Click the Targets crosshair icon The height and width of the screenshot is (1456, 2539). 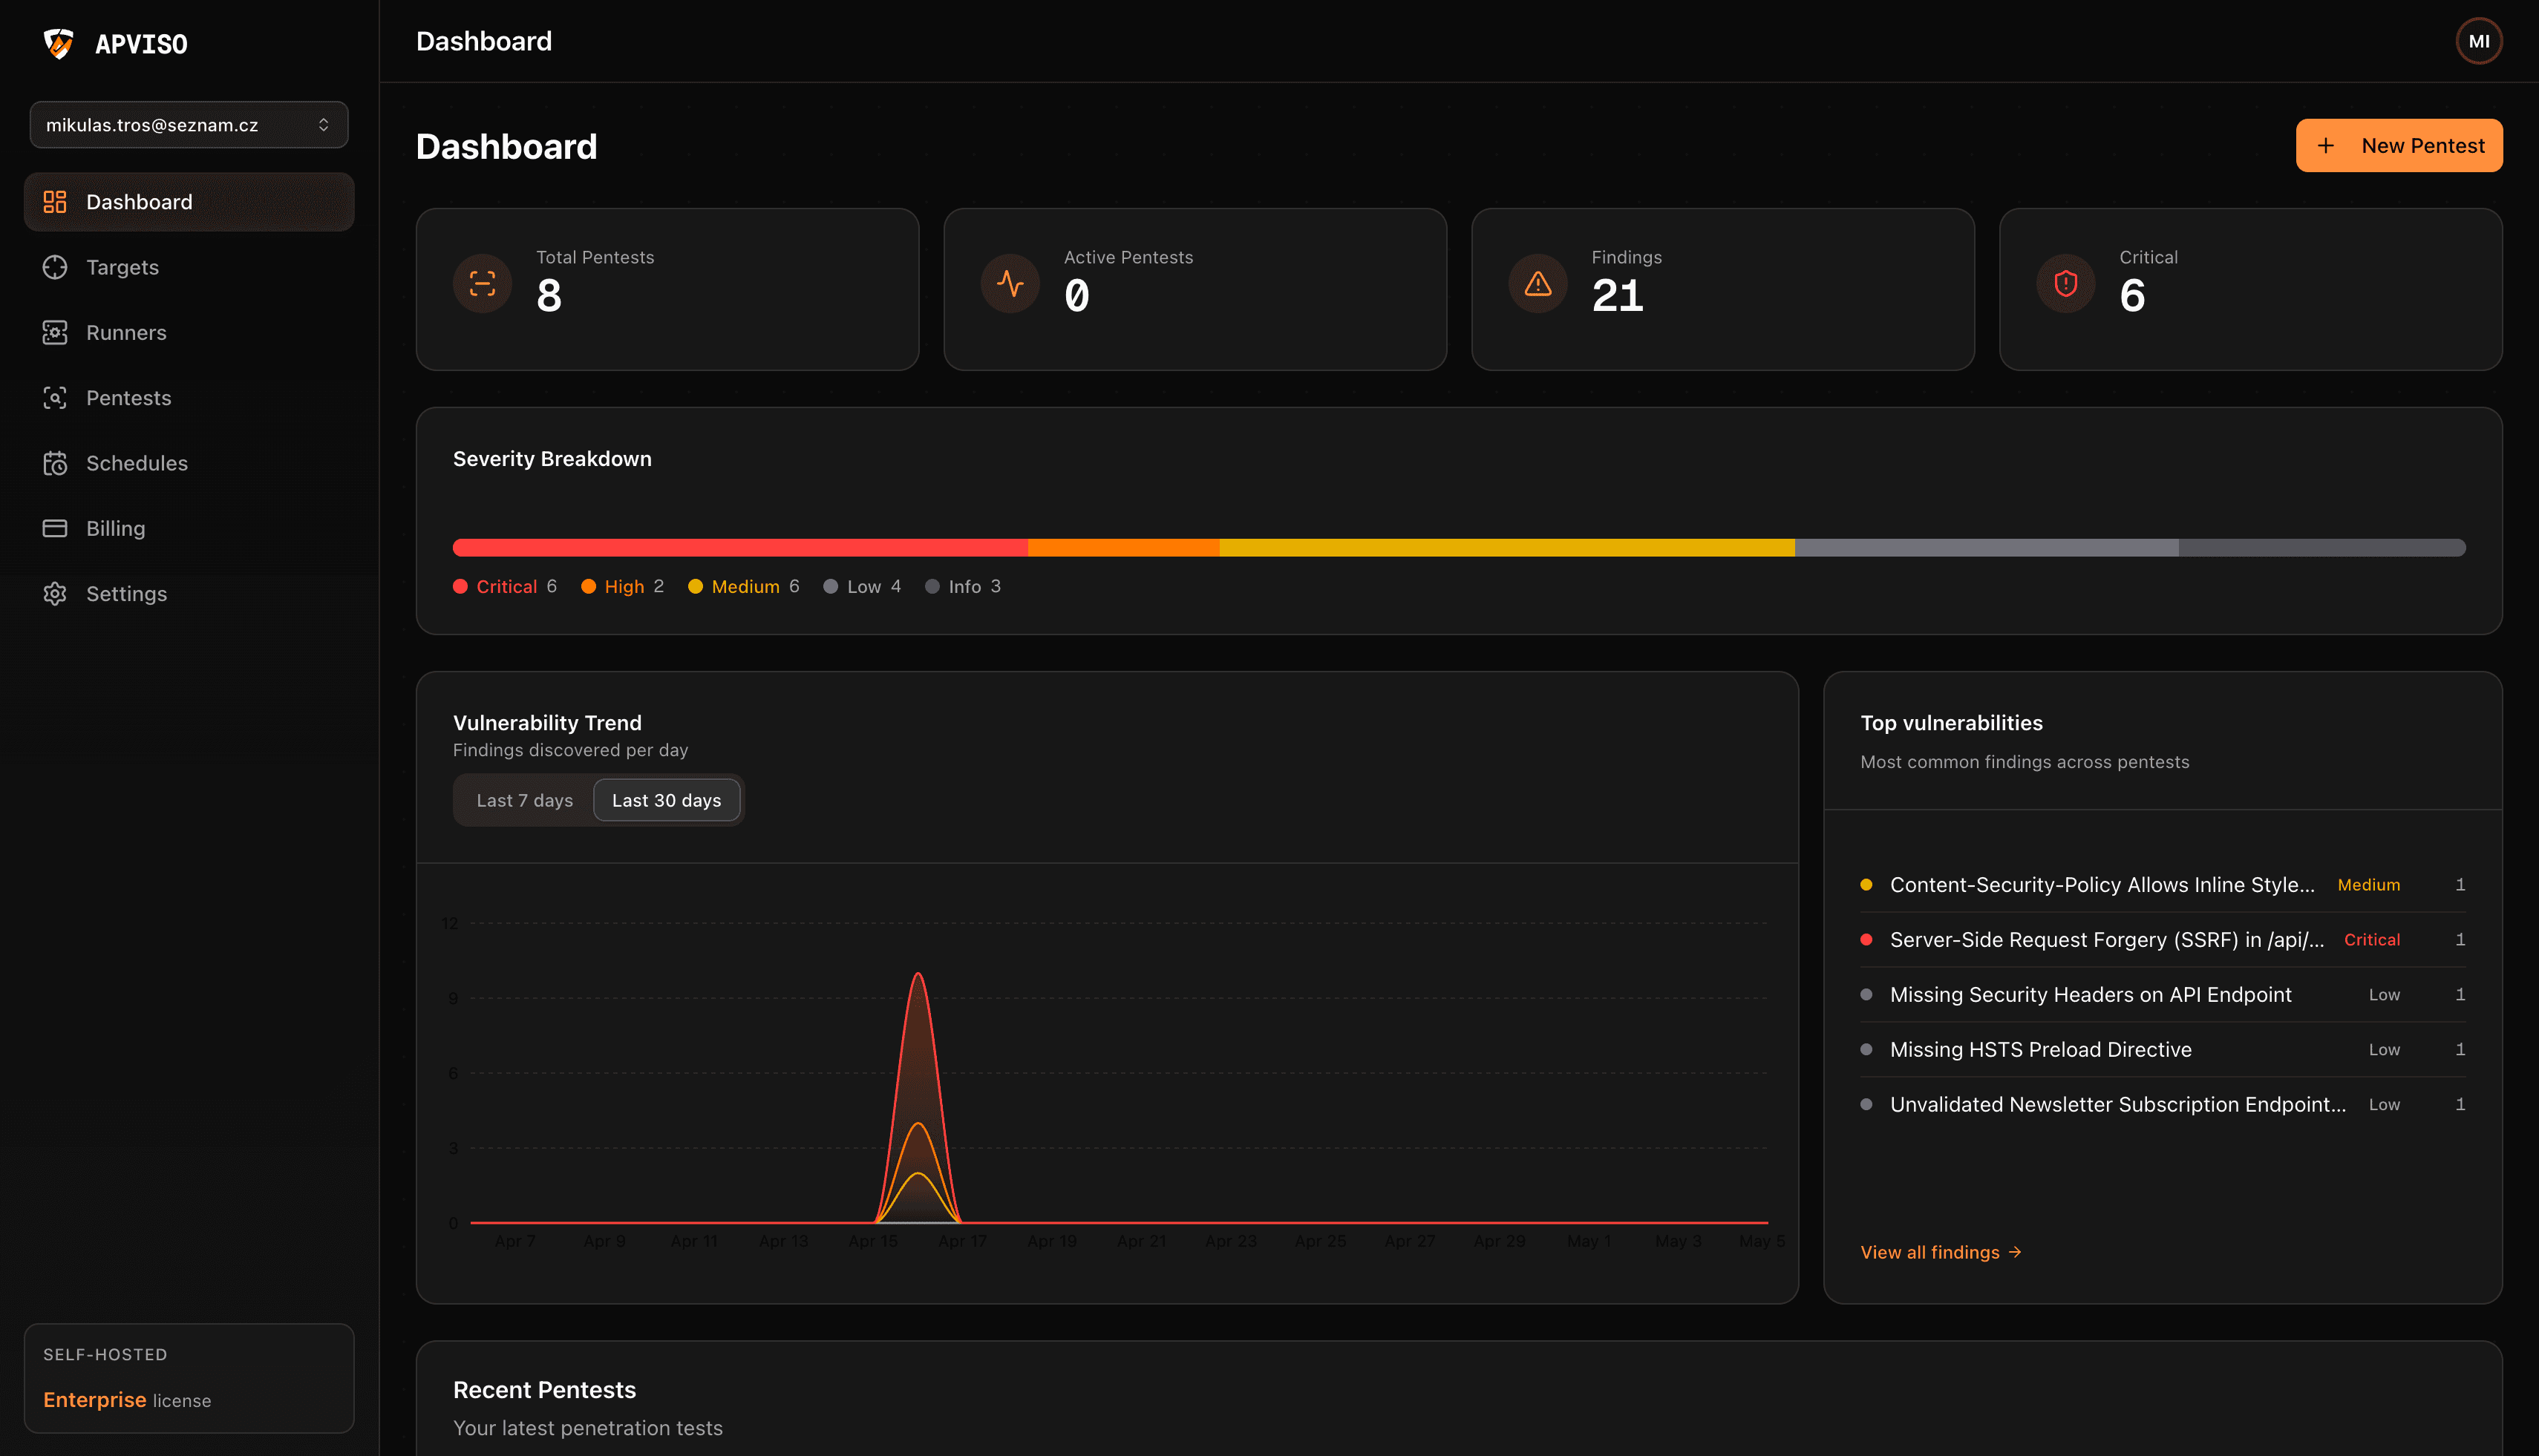55,267
